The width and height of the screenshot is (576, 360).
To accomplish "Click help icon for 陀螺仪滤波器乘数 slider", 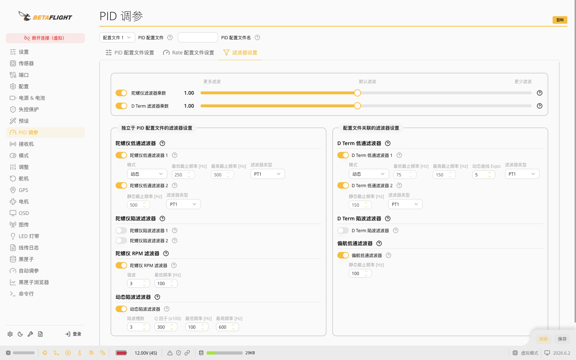I will click(x=540, y=93).
